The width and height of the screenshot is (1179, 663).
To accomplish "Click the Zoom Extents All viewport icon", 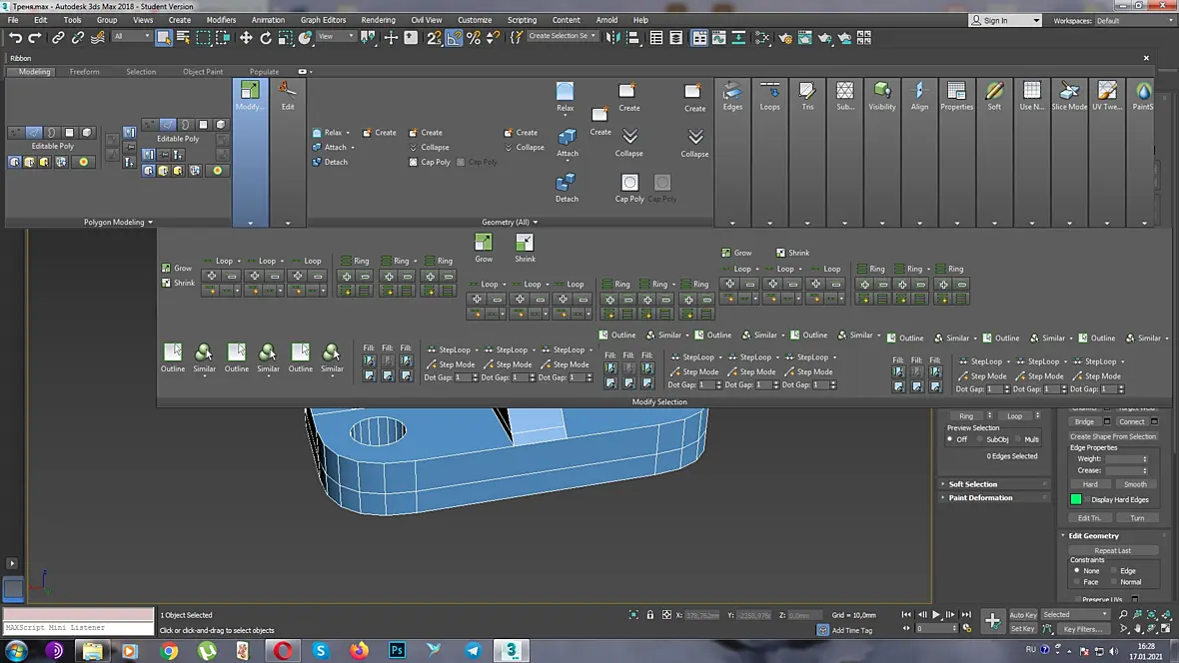I will coord(1165,615).
